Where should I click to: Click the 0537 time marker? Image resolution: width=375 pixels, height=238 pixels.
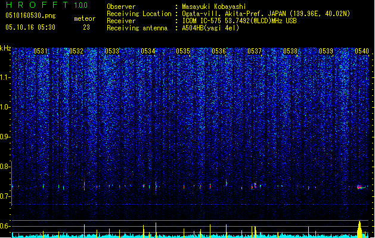click(x=255, y=51)
